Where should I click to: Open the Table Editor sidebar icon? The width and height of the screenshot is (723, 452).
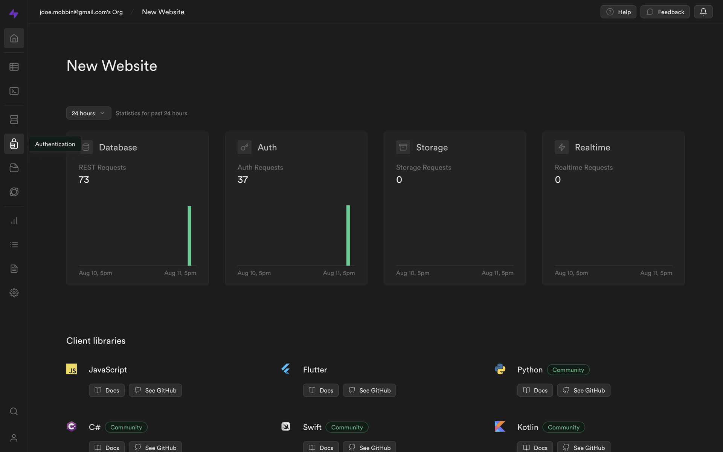14,67
